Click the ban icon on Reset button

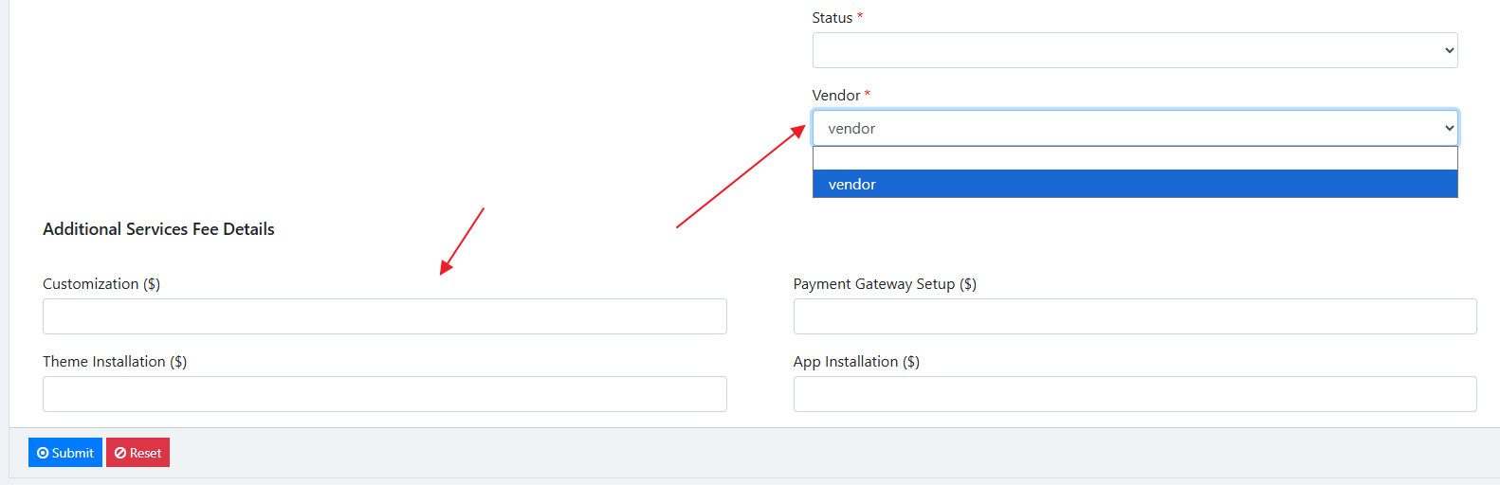[x=120, y=453]
